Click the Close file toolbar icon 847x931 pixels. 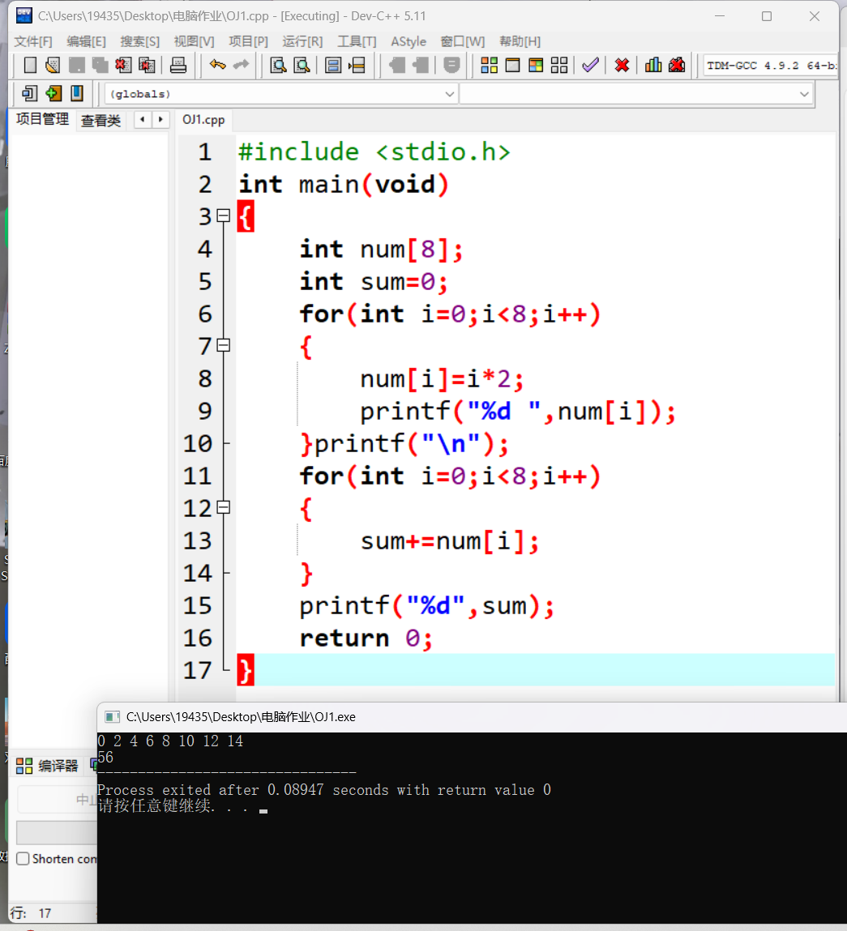[x=123, y=66]
